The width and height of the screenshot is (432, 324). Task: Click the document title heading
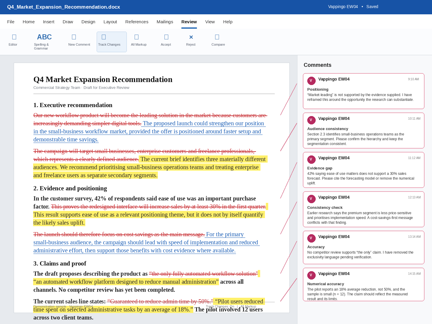click(x=103, y=79)
